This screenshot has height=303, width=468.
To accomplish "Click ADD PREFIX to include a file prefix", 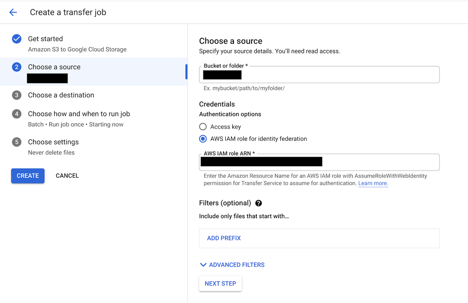I will tap(223, 238).
